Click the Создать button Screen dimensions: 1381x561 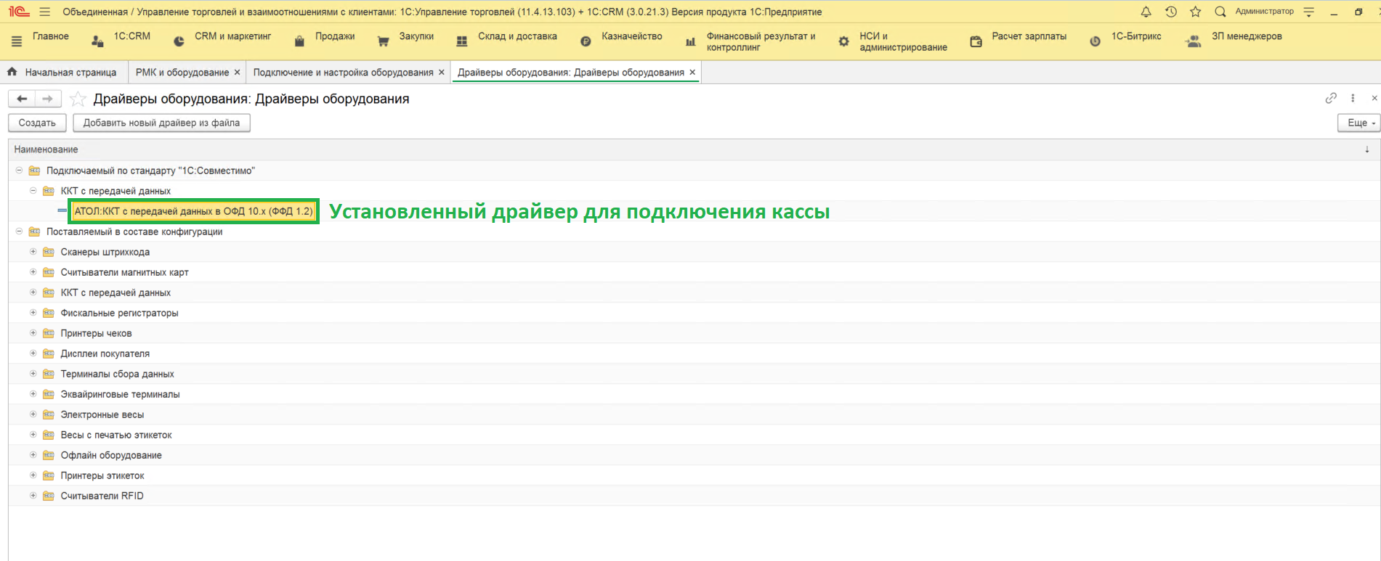point(37,123)
